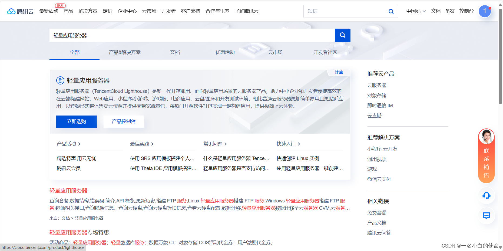503x251 pixels.
Task: Open 小程序·云开发 solution link
Action: 382,149
